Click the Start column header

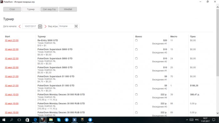click(8, 37)
